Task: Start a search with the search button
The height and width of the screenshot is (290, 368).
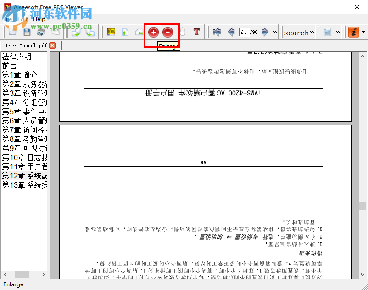Action: pyautogui.click(x=296, y=32)
